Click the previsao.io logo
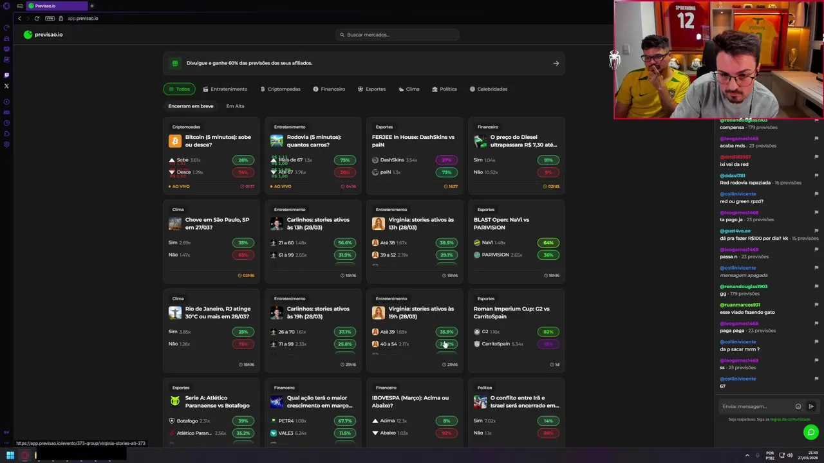 pyautogui.click(x=43, y=35)
